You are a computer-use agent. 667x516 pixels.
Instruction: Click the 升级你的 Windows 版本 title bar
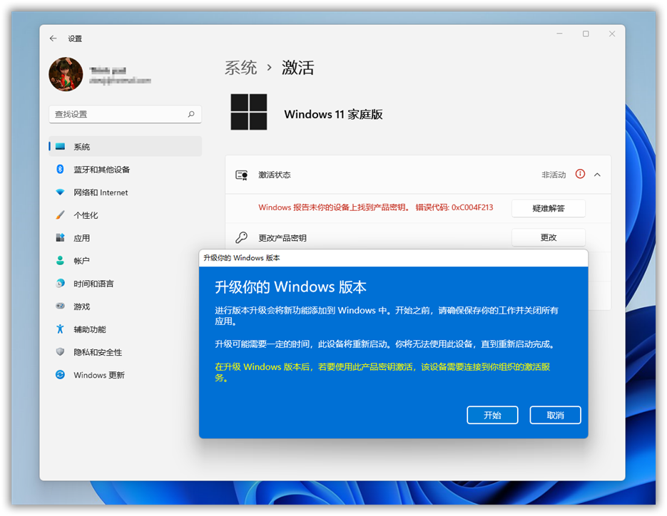pos(394,258)
